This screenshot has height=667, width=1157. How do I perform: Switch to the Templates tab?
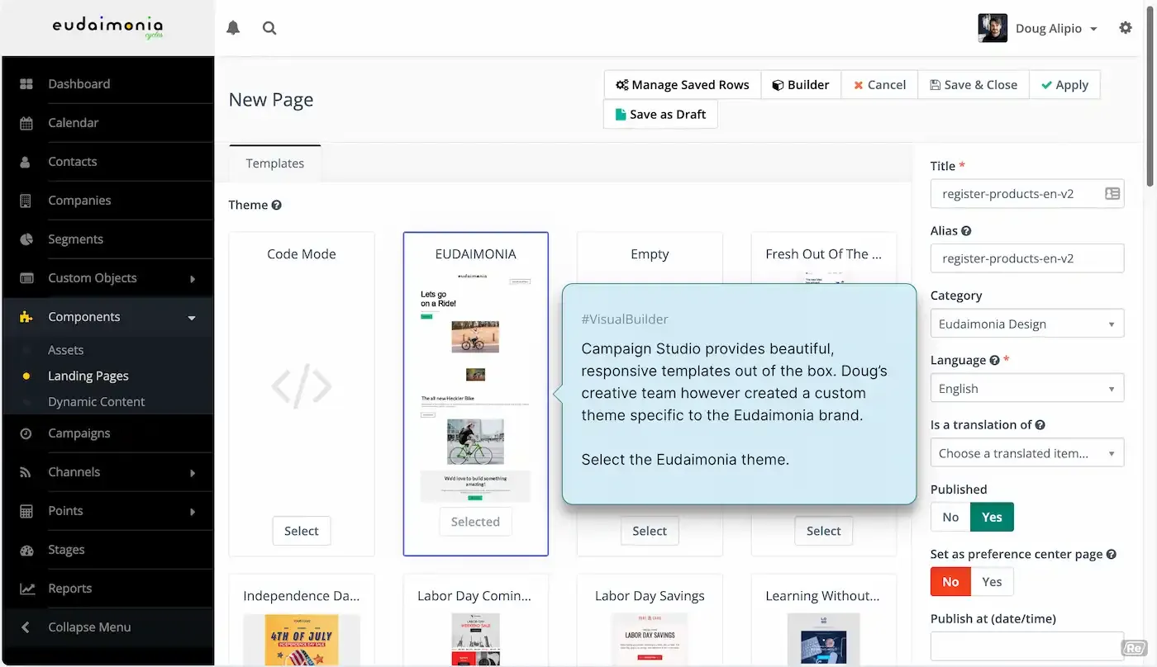(275, 163)
